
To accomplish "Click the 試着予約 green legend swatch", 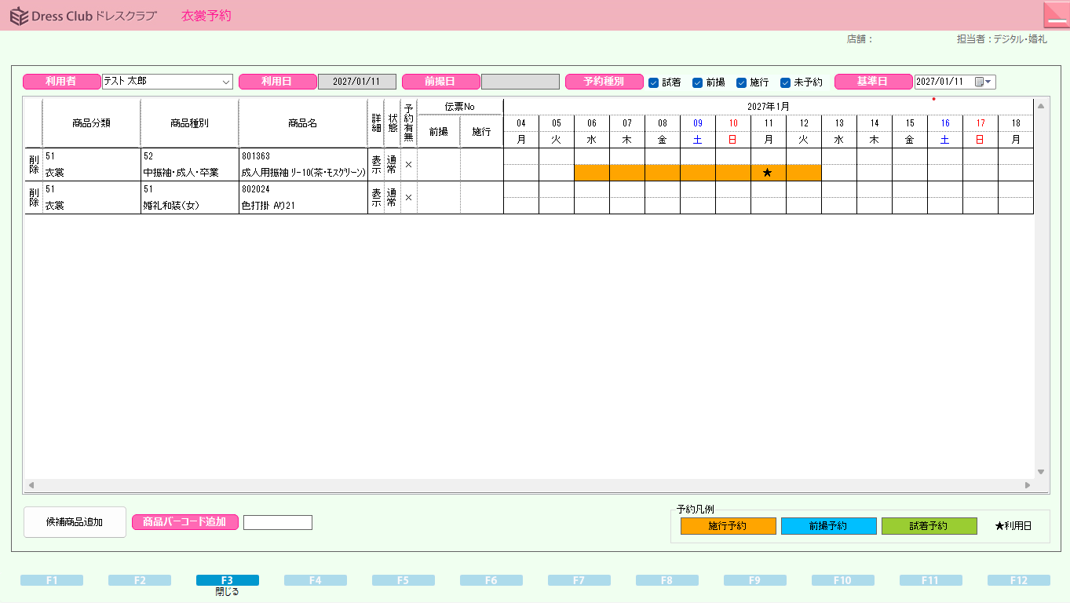I will point(929,526).
